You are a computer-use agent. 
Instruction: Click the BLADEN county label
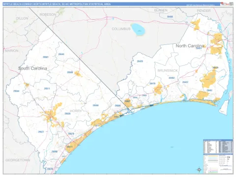coord(161,10)
